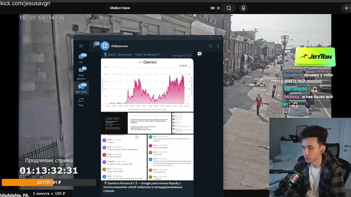
Task: Click the 1 минута = 155 ₽ text
Action: tap(49, 194)
